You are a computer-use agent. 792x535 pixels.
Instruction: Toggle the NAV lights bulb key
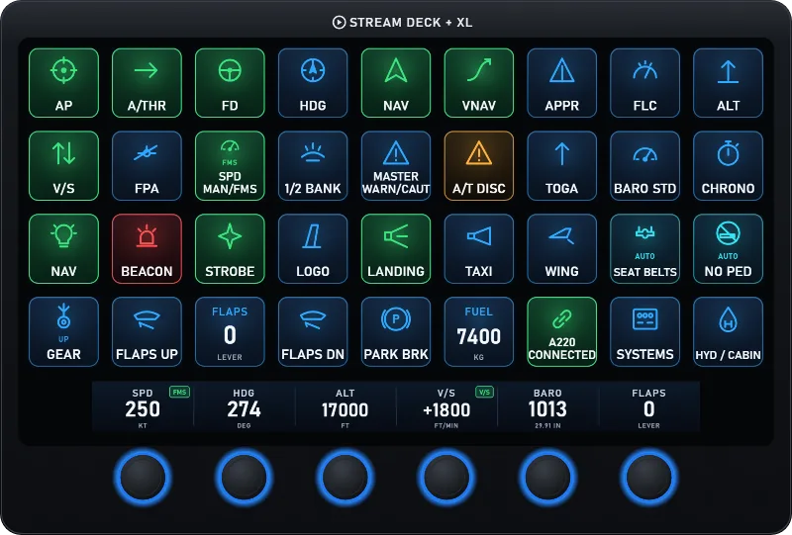click(x=63, y=249)
